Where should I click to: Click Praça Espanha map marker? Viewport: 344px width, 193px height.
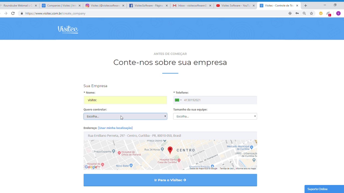pyautogui.click(x=114, y=151)
